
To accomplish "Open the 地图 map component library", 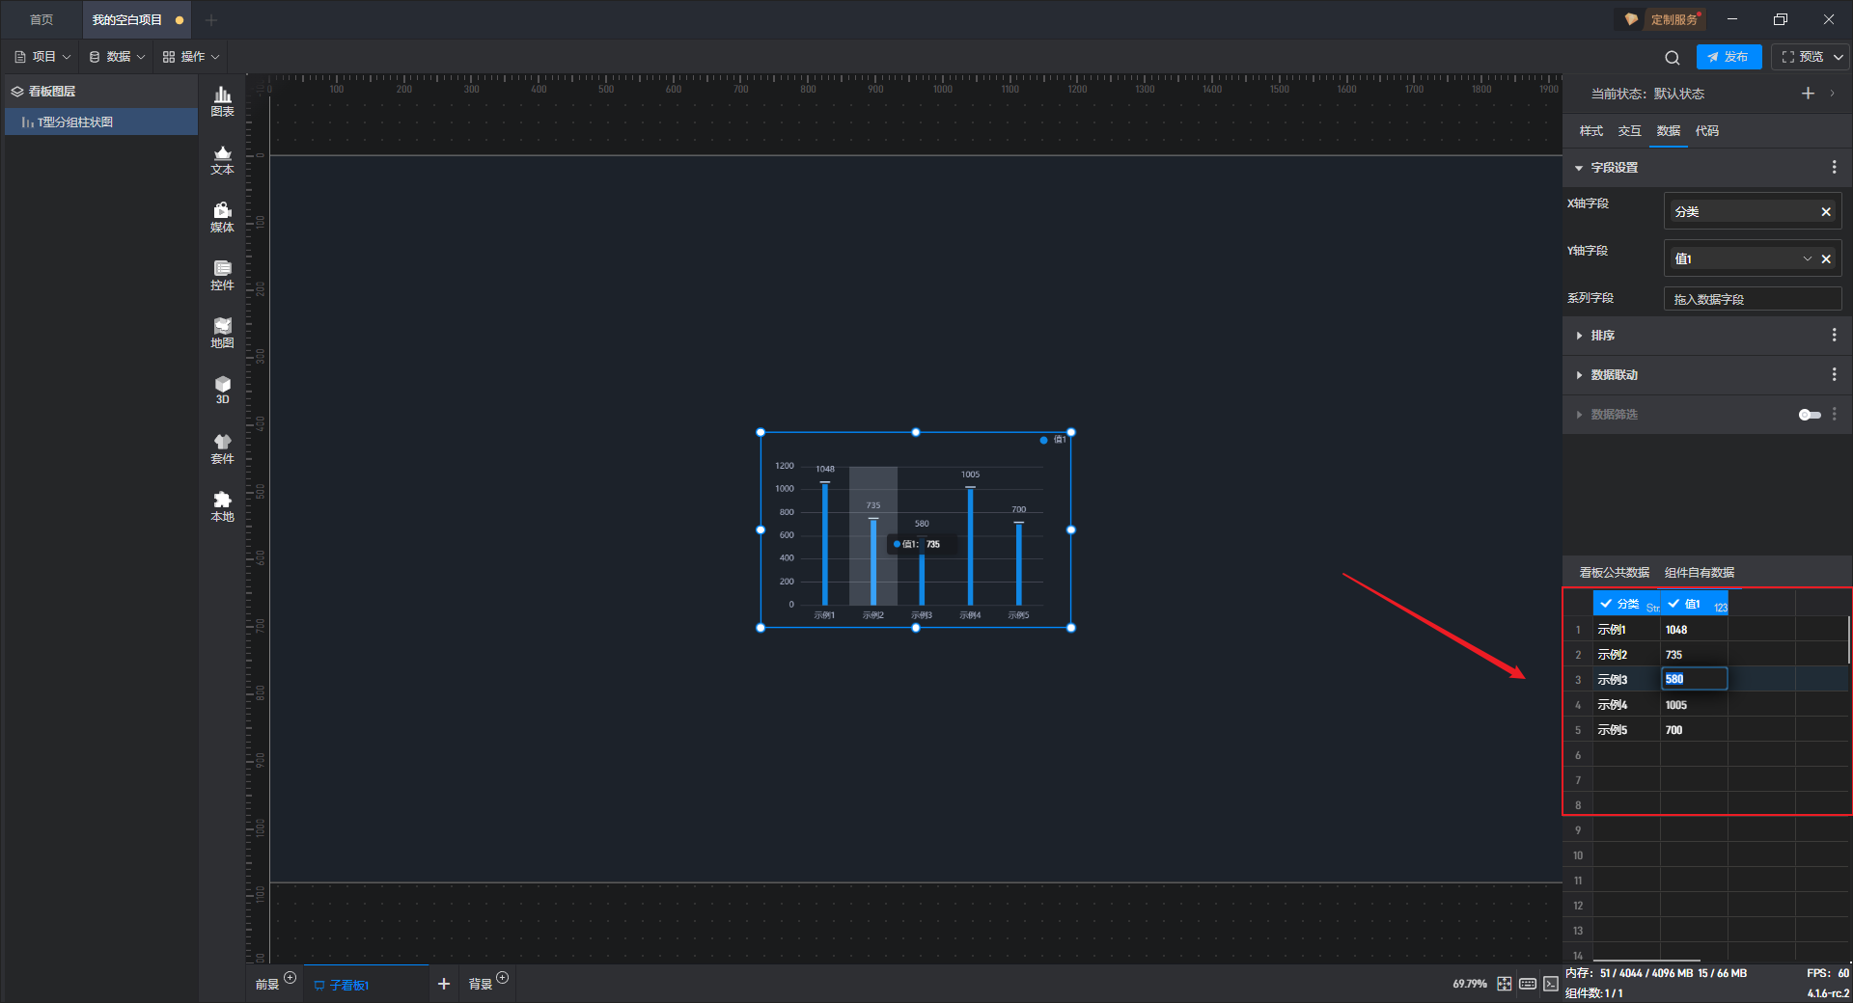I will tap(222, 333).
